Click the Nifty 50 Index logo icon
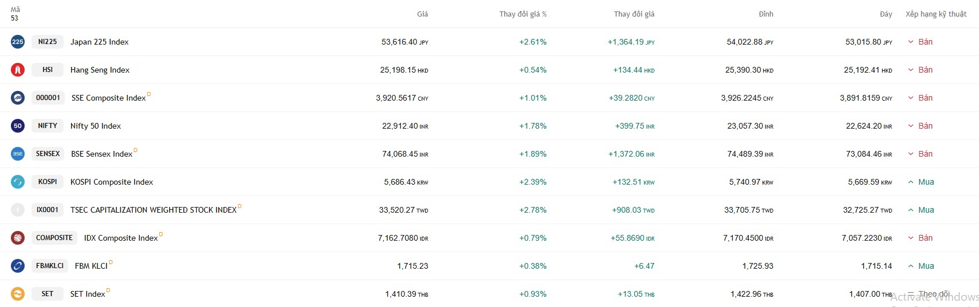 click(18, 126)
